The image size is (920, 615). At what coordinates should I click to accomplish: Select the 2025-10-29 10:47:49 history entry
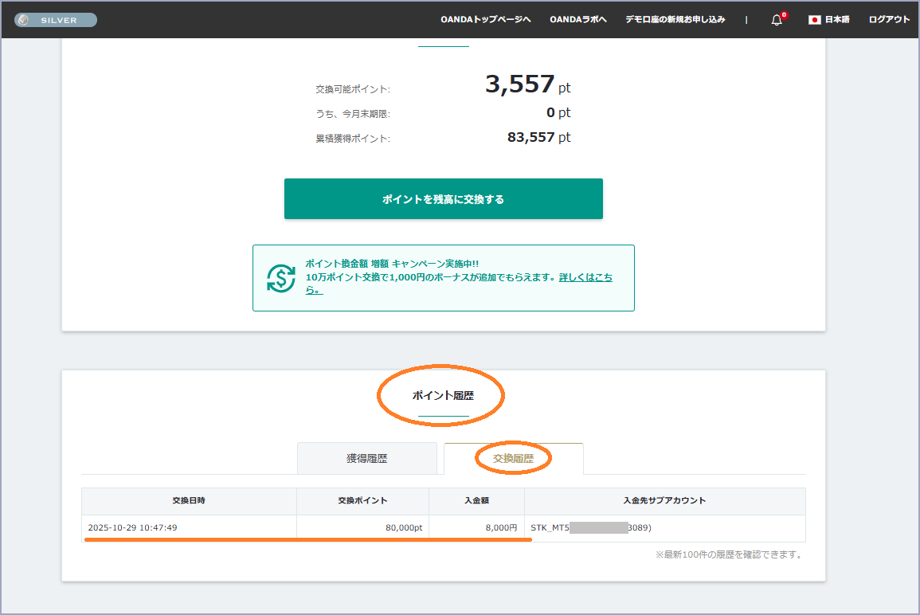pyautogui.click(x=132, y=527)
